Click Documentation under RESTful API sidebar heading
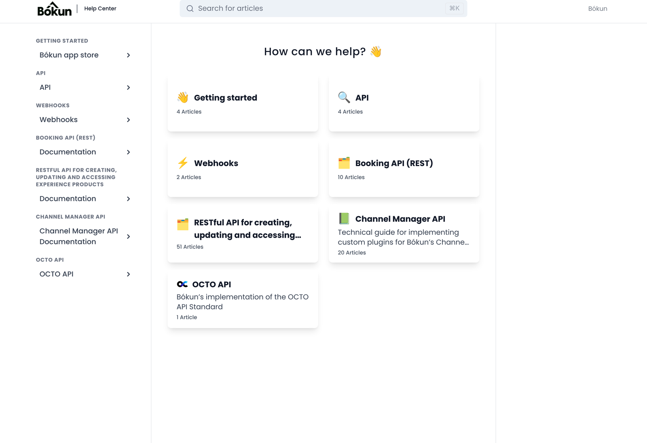The height and width of the screenshot is (443, 647). click(68, 198)
